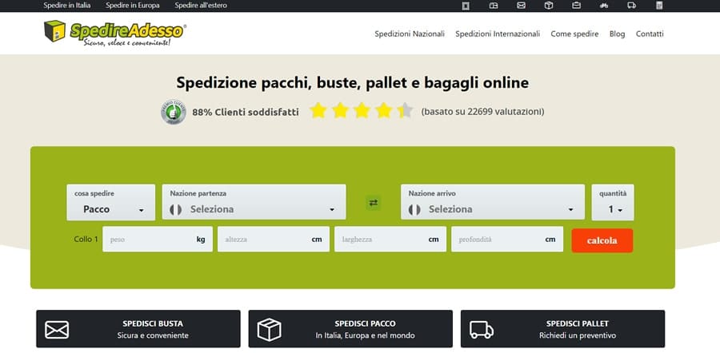Click the peso kg input field
This screenshot has width=720, height=353.
click(158, 240)
